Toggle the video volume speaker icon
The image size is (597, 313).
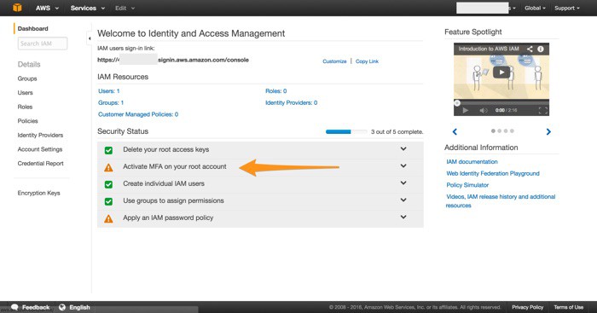[x=484, y=110]
